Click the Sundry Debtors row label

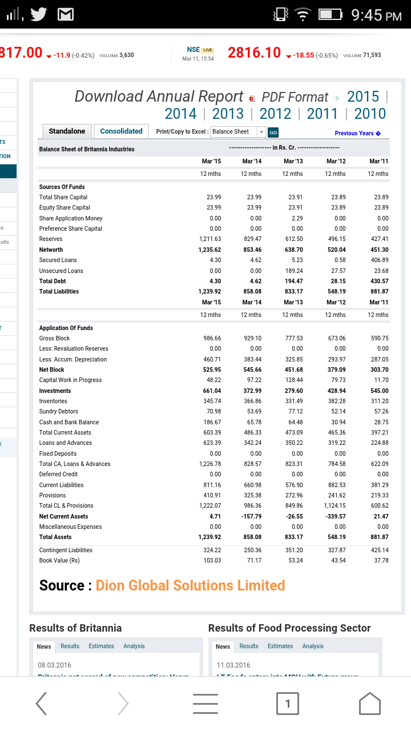point(59,411)
